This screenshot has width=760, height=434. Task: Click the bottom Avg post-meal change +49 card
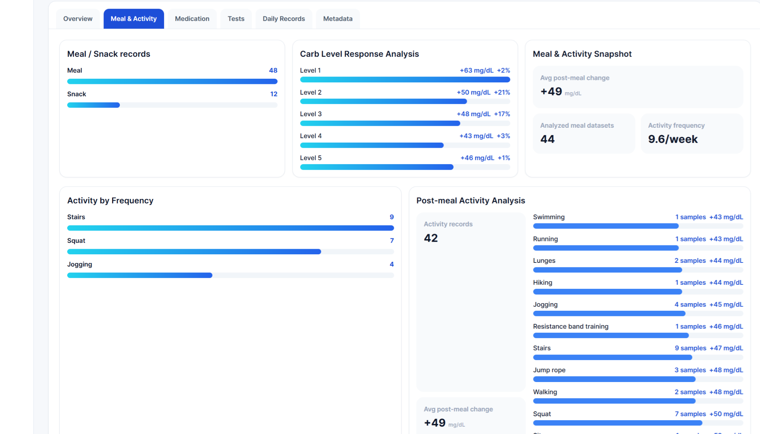click(471, 416)
